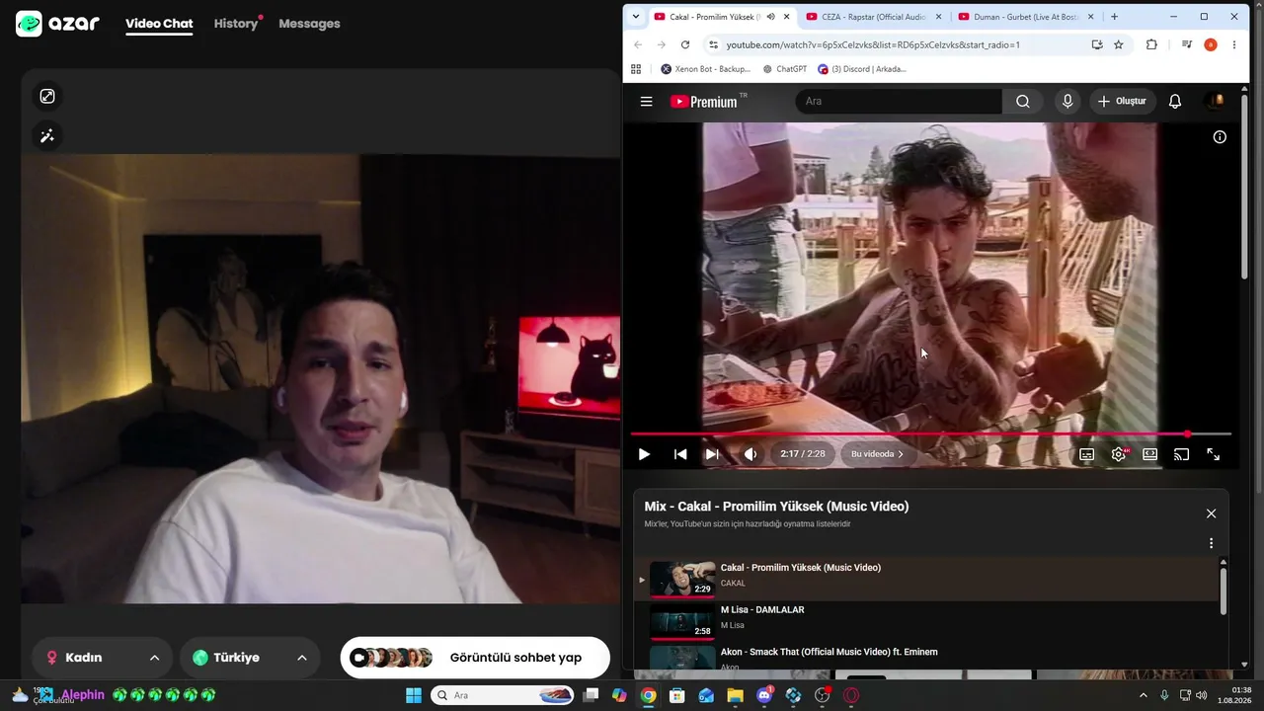Image resolution: width=1264 pixels, height=711 pixels.
Task: View site information icon in address bar
Action: pos(713,44)
